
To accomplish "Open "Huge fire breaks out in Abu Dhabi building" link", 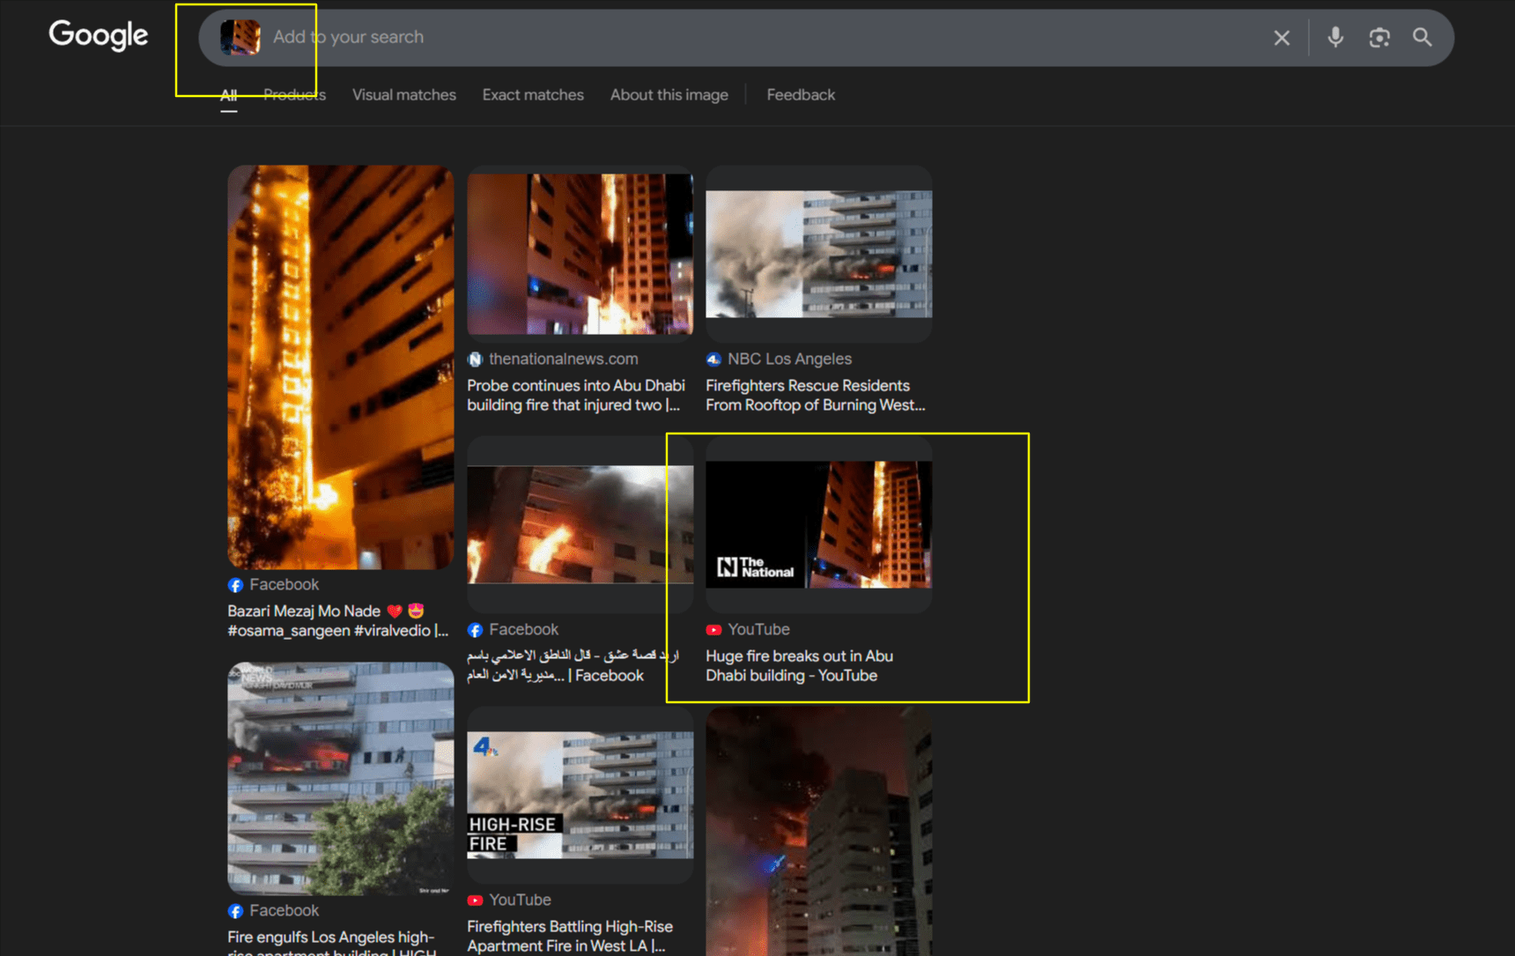I will pos(800,666).
